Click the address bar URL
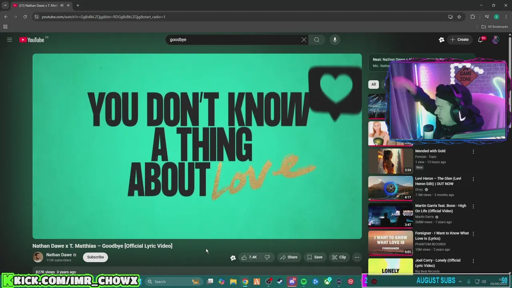512x288 pixels. 104,17
